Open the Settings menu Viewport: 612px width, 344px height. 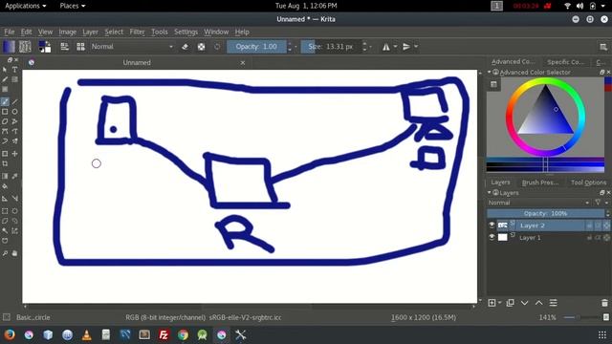click(x=186, y=32)
